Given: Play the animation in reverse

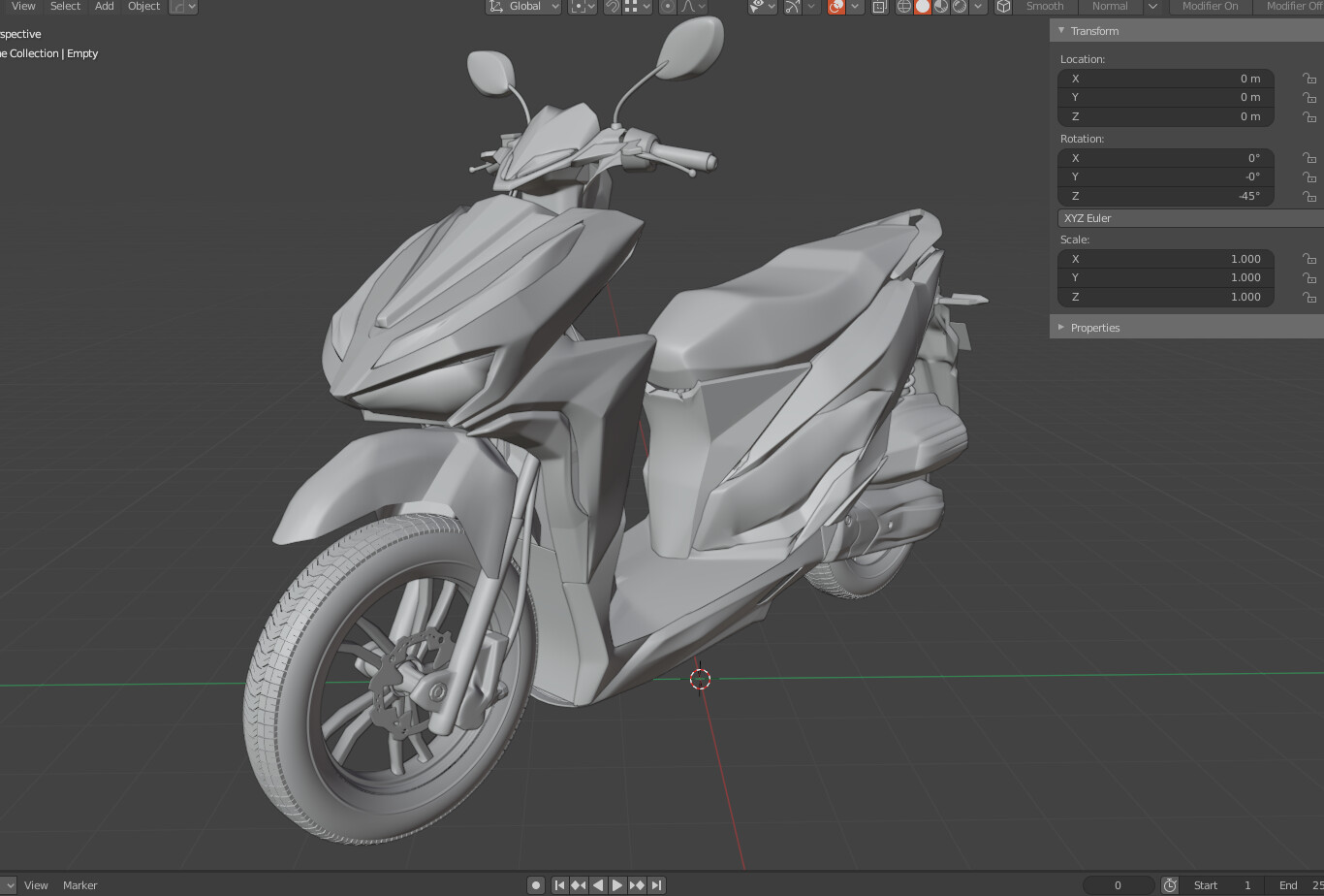Looking at the screenshot, I should click(x=598, y=884).
